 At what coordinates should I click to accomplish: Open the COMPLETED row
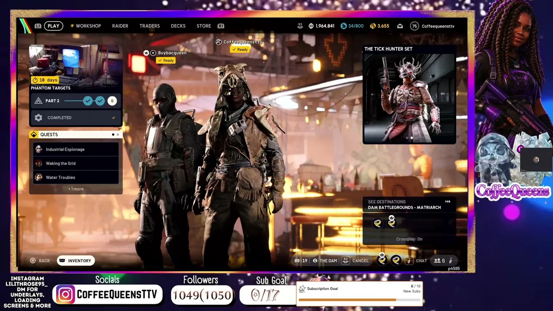pos(76,117)
